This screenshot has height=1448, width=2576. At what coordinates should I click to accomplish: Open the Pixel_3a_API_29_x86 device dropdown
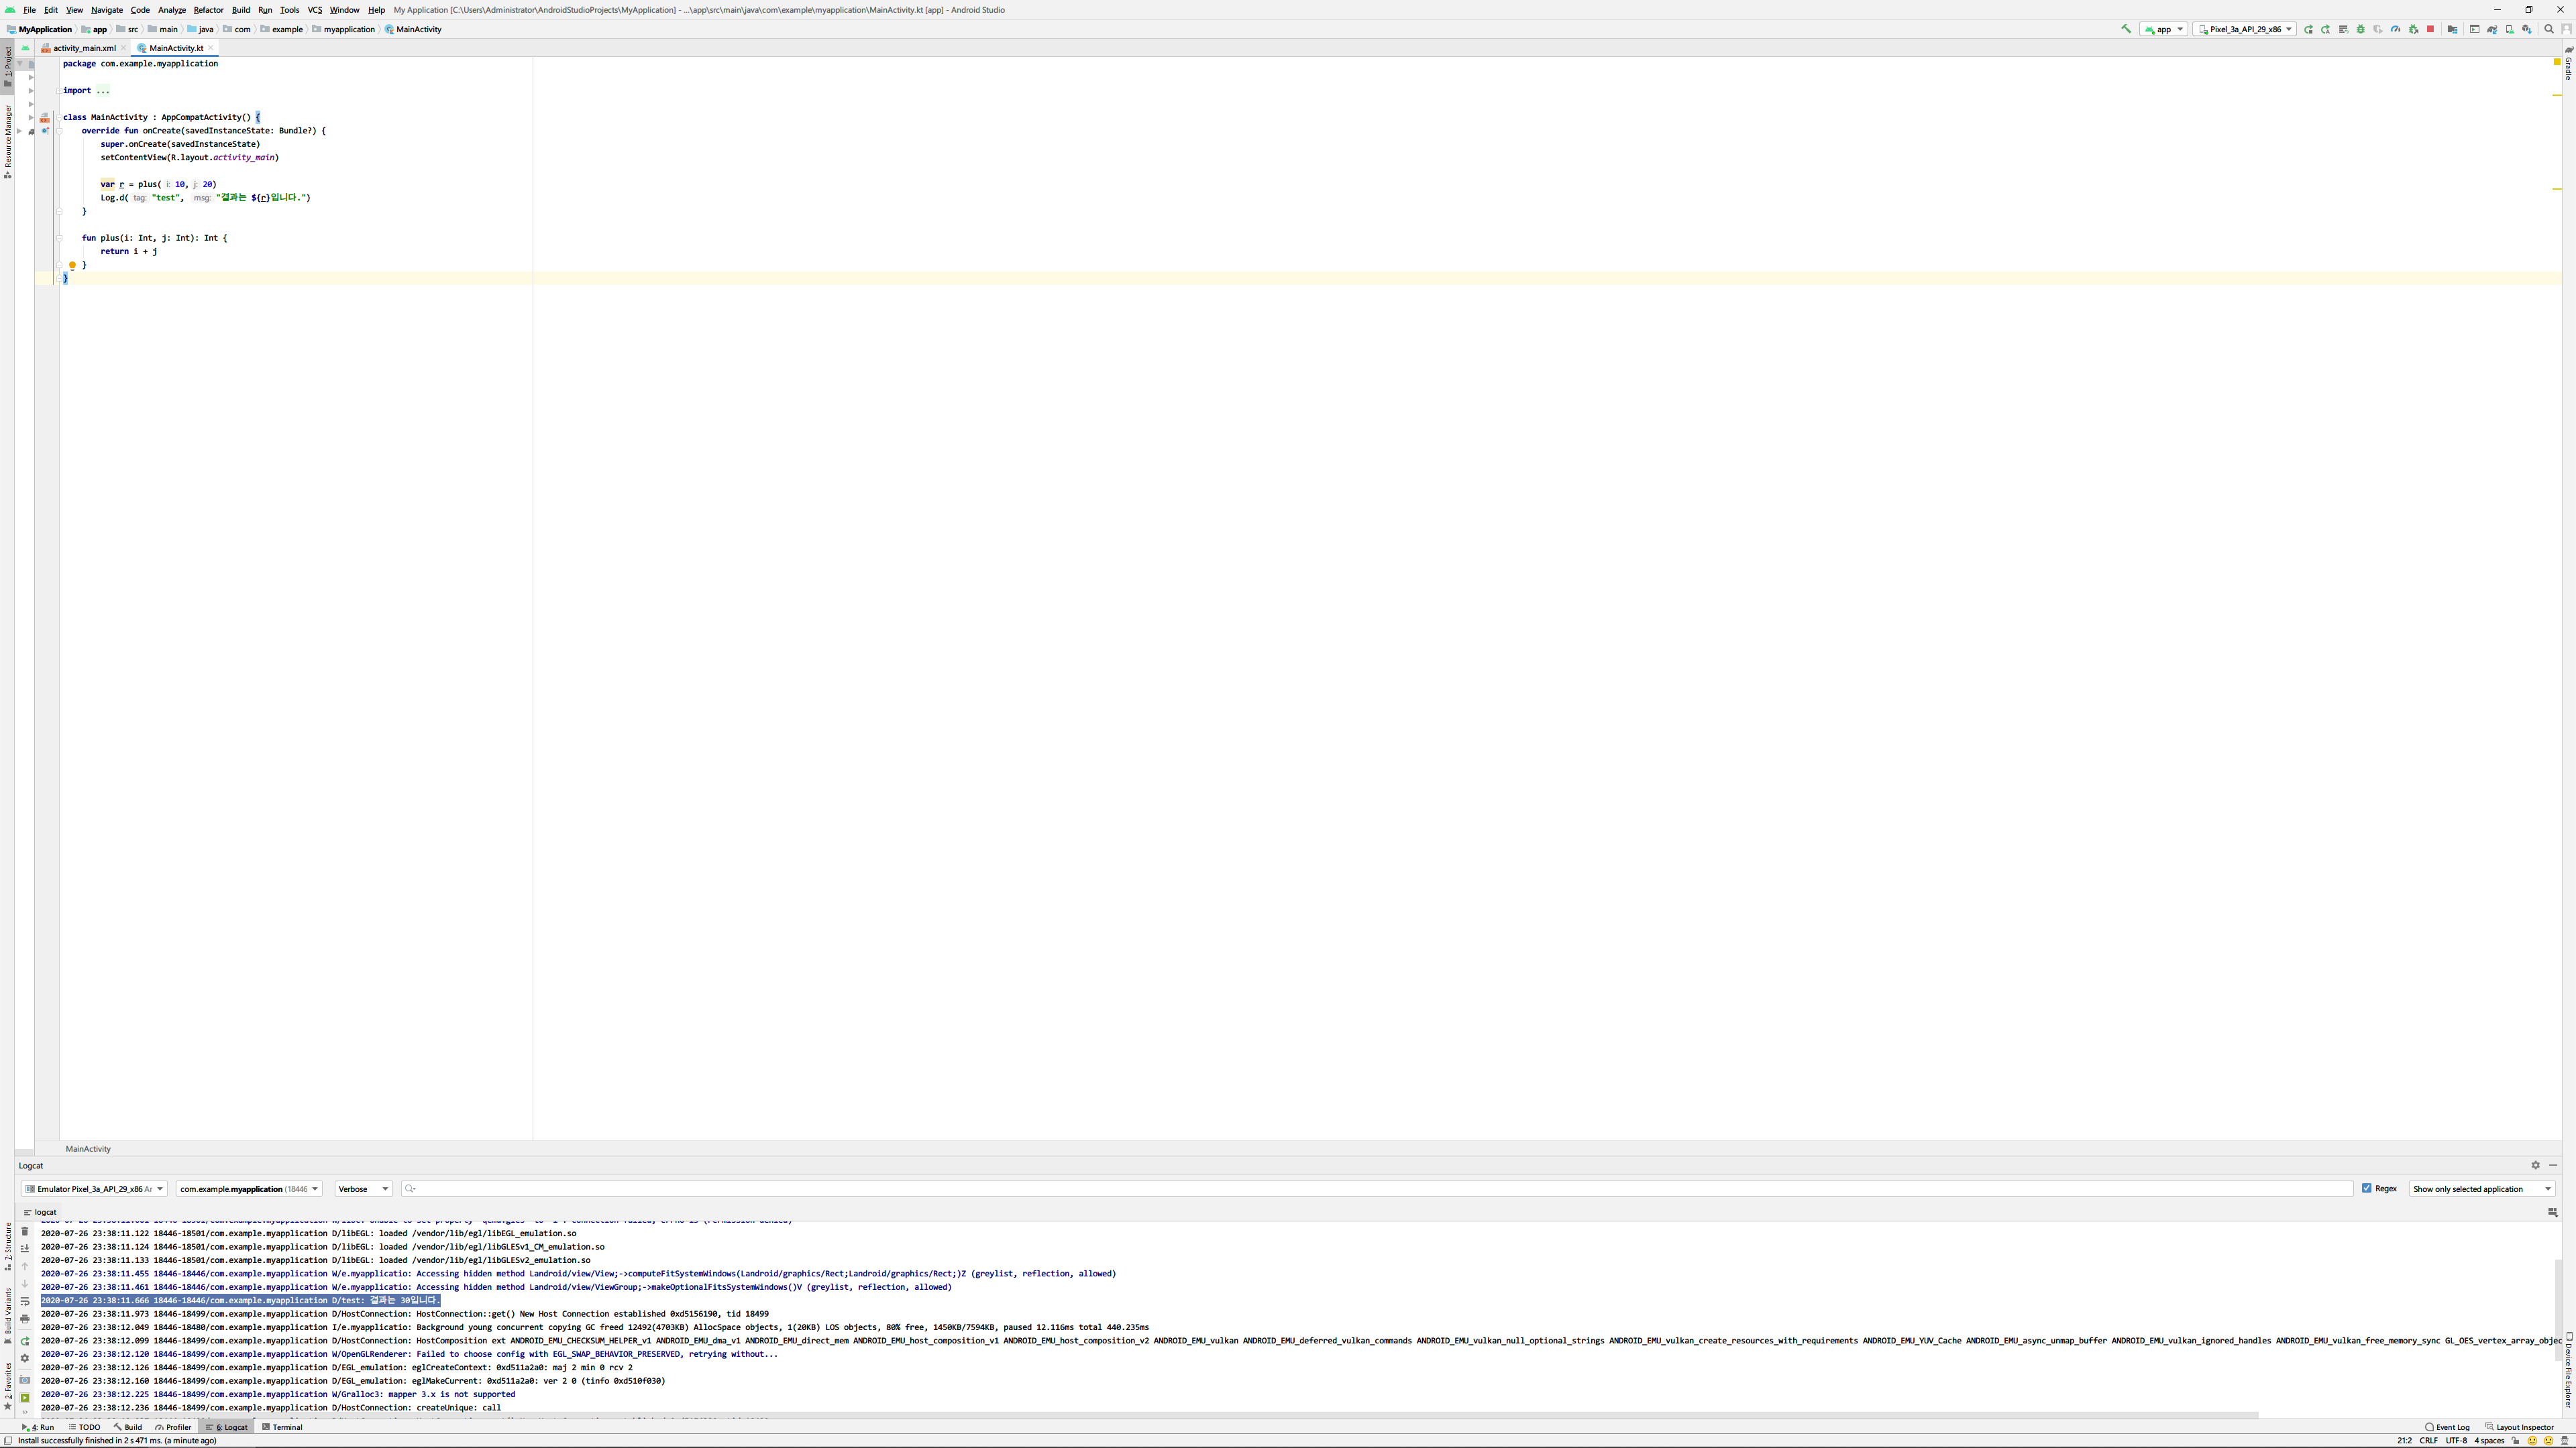point(2245,29)
